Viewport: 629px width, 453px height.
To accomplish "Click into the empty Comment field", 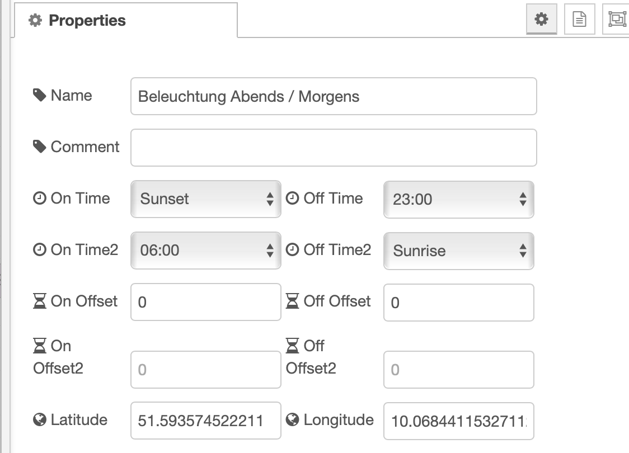I will [x=334, y=148].
